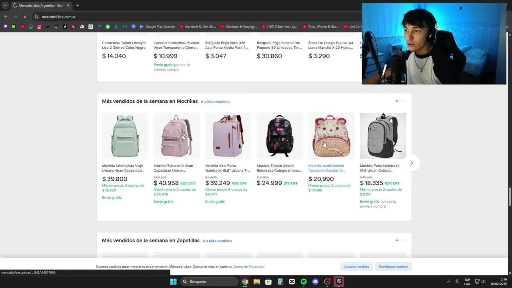512x288 pixels.
Task: Open (162) D3nch feat. bookmark
Action: [x=280, y=27]
